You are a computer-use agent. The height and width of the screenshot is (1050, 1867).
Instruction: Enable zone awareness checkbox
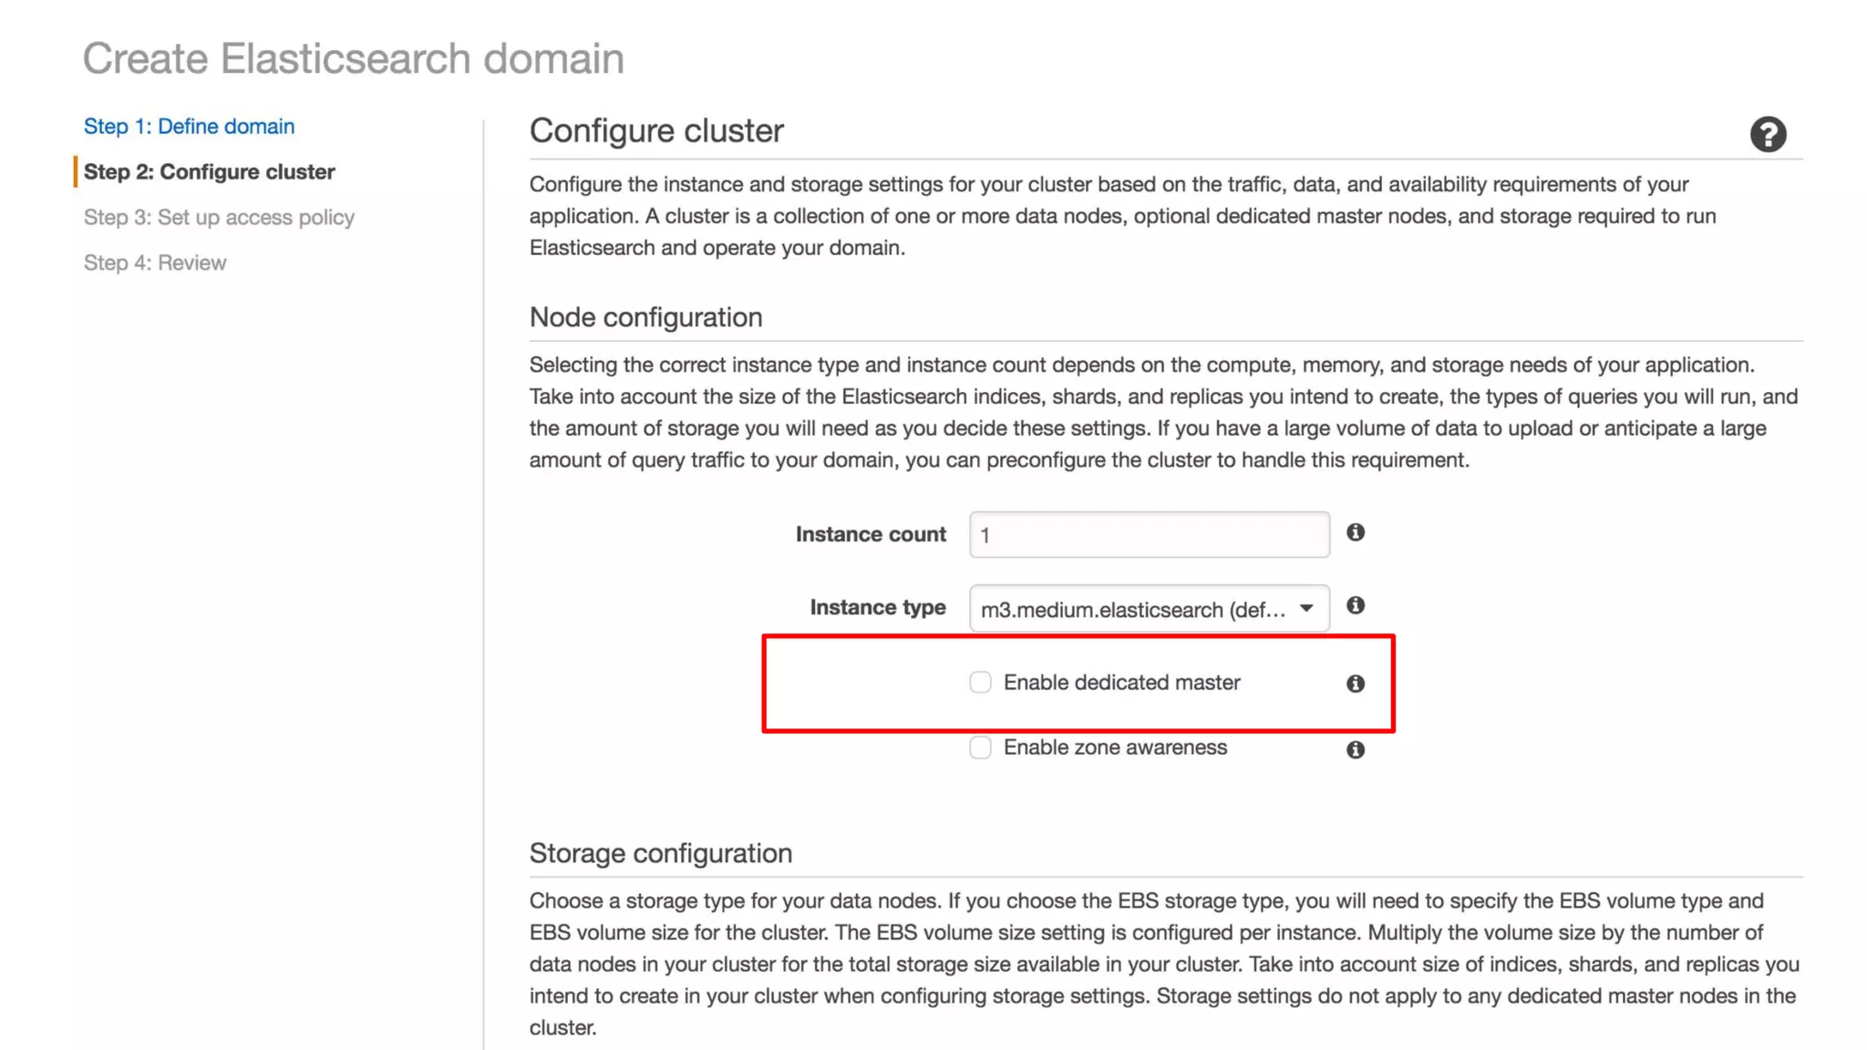click(x=980, y=748)
